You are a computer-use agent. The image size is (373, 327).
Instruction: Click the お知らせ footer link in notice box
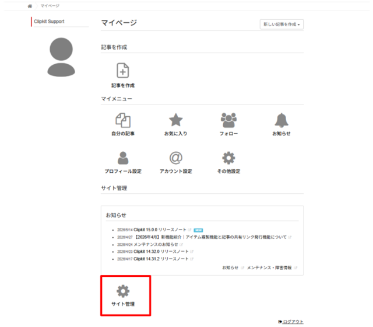(230, 267)
